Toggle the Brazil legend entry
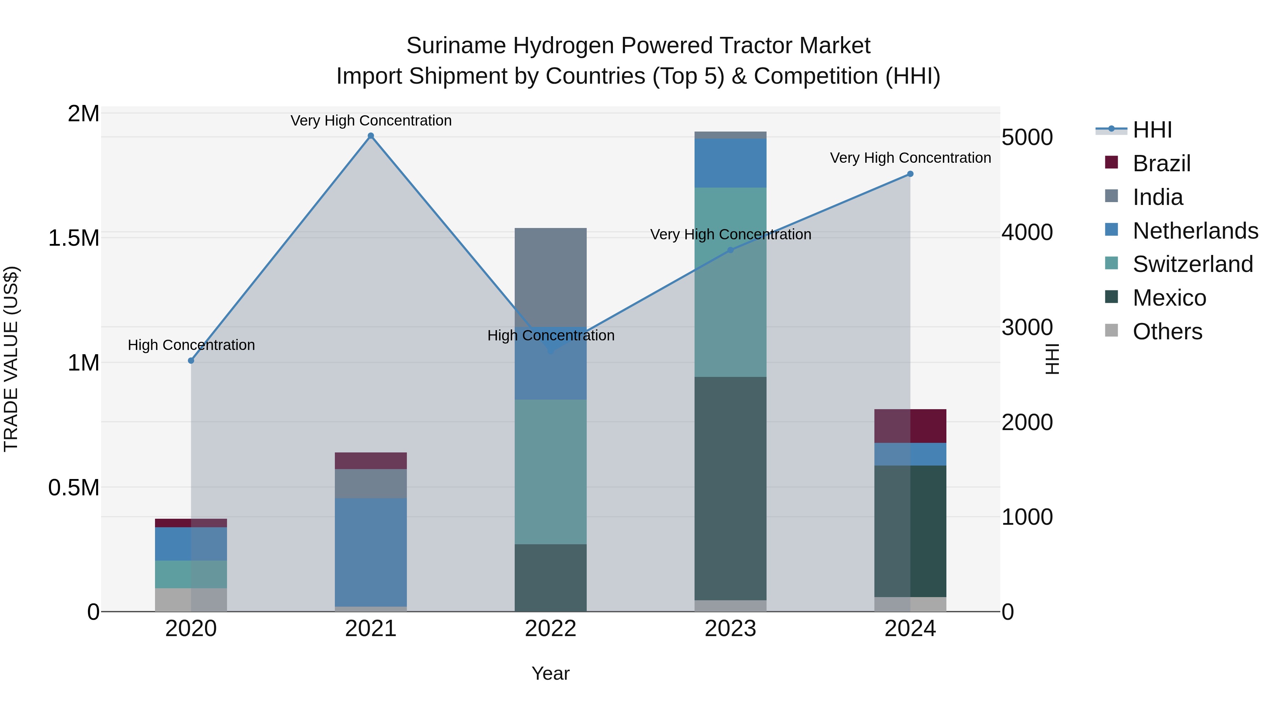 click(x=1148, y=163)
